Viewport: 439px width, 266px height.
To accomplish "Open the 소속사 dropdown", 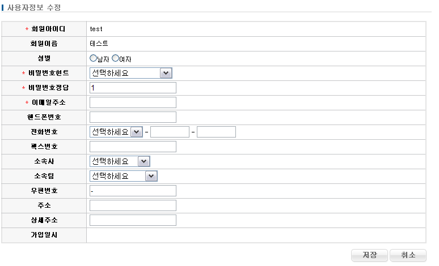I will (120, 161).
